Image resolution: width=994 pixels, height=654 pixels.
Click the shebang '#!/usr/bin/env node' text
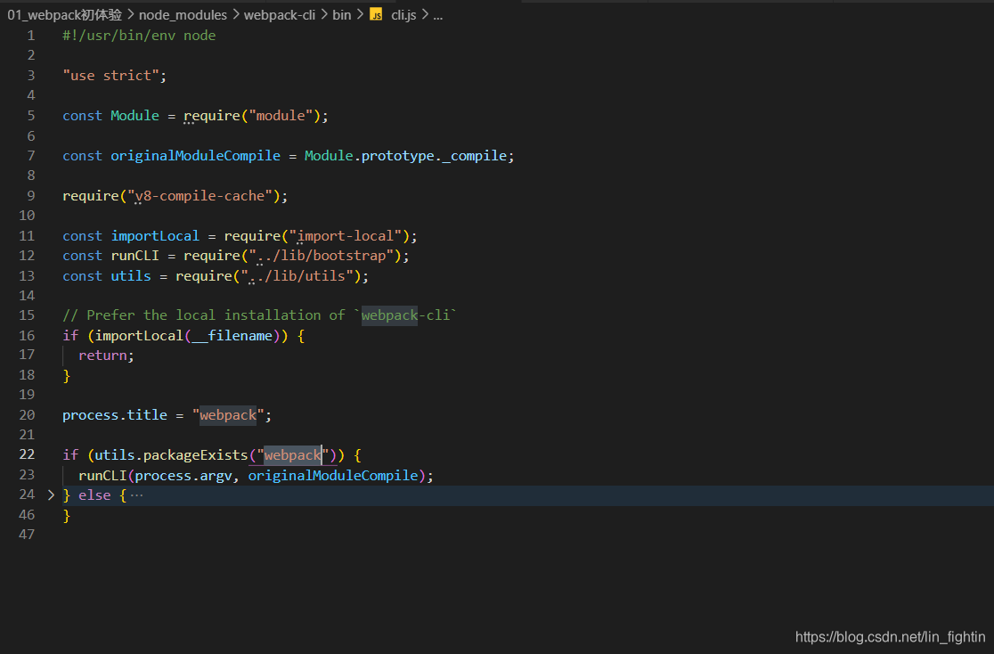point(139,36)
